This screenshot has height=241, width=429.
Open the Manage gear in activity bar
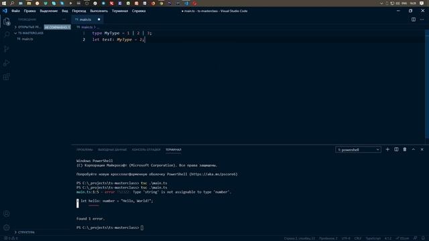(7, 228)
